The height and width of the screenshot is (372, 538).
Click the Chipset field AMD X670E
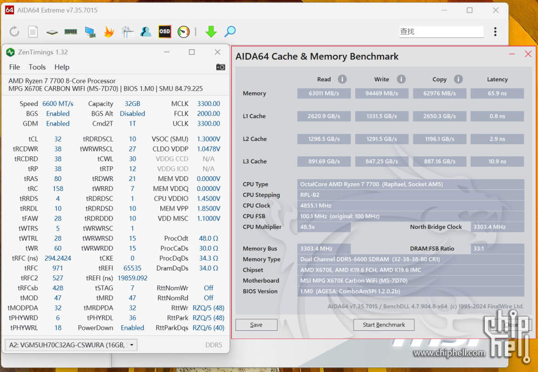pyautogui.click(x=411, y=270)
